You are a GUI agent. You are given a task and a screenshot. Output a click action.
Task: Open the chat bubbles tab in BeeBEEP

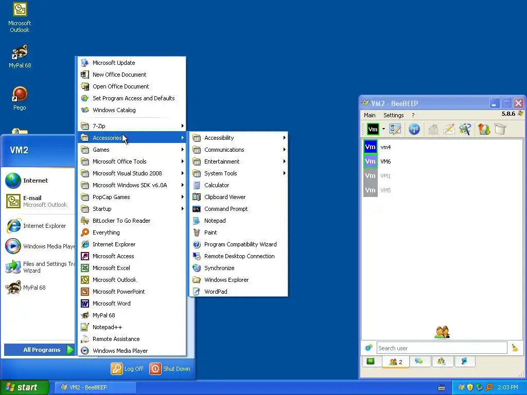[419, 362]
